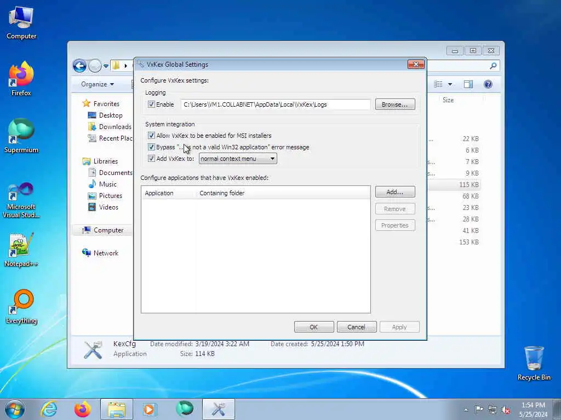The height and width of the screenshot is (420, 561).
Task: Launch Firefox from the desktop shortcut
Action: 21,79
